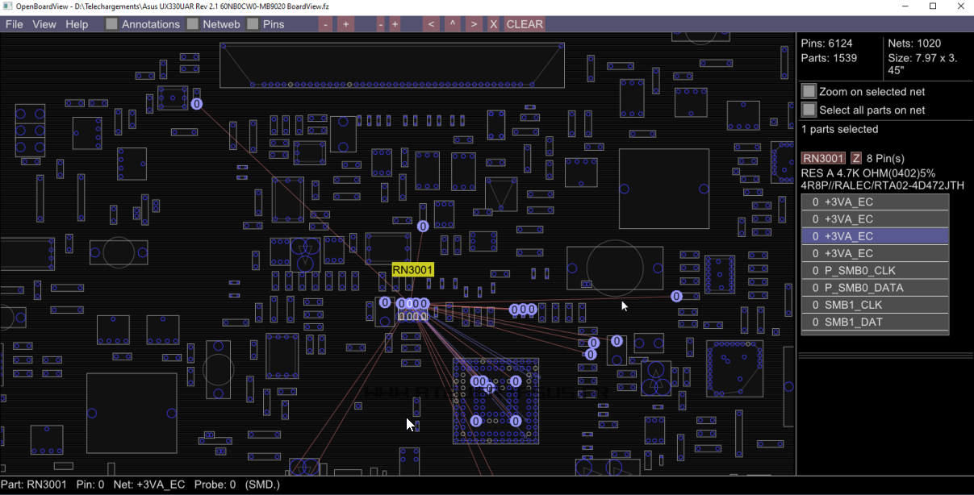
Task: Click the '<' arrow button in the toolbar
Action: click(x=432, y=24)
